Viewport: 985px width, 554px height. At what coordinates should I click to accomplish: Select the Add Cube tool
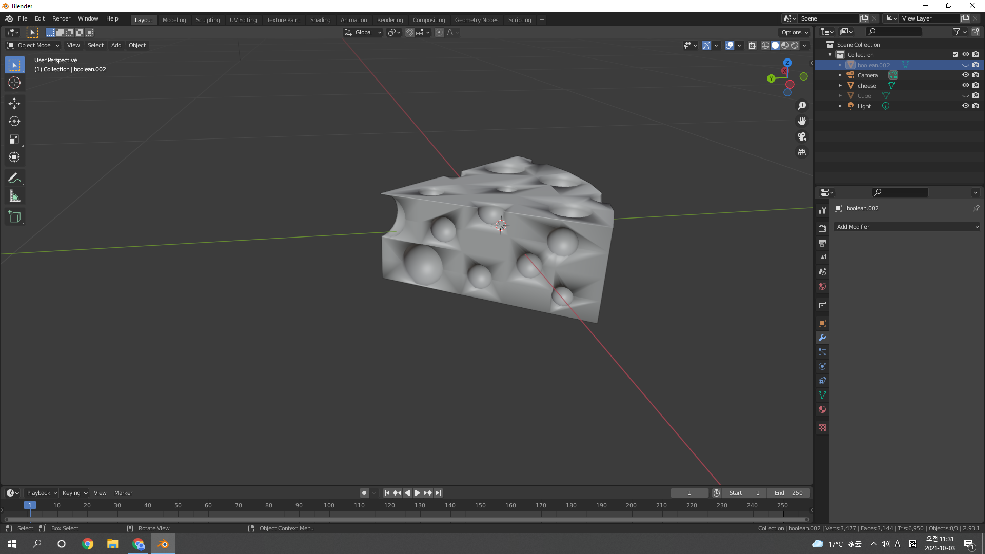(x=14, y=217)
